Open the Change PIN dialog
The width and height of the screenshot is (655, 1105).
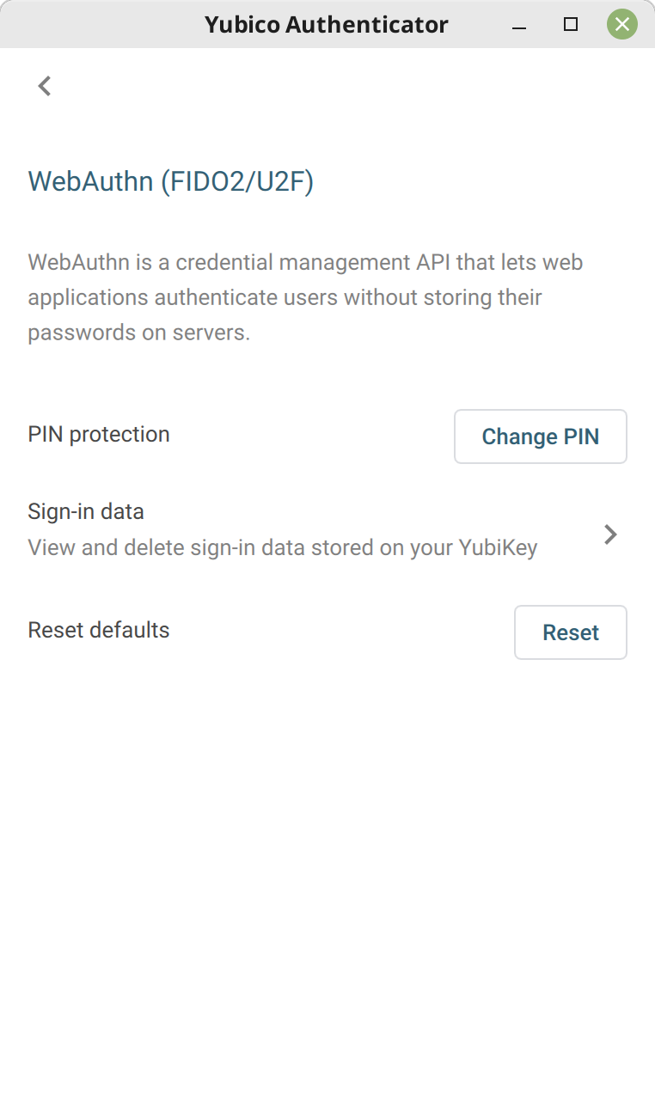pos(540,437)
